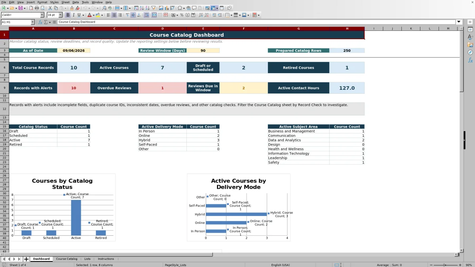Toggle Align Left
Image resolution: width=475 pixels, height=267 pixels.
pyautogui.click(x=108, y=15)
